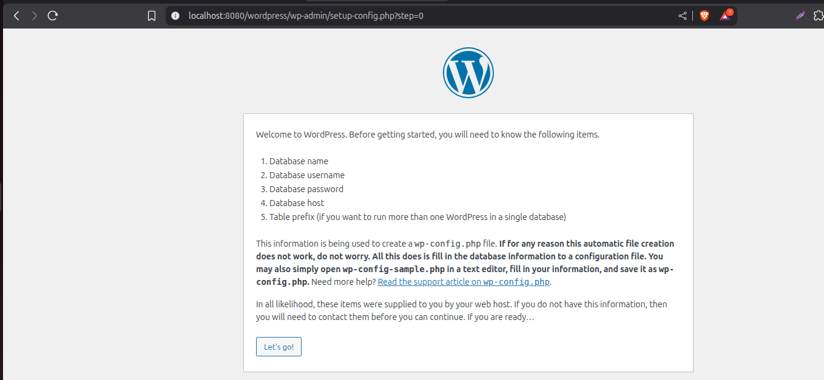This screenshot has width=824, height=380.
Task: Open the Brave Shields lion icon
Action: (x=704, y=16)
